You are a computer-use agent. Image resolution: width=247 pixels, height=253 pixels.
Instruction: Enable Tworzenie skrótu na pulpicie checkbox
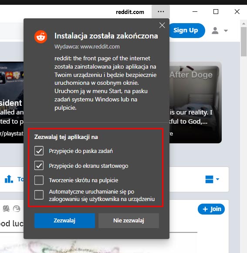[39, 180]
